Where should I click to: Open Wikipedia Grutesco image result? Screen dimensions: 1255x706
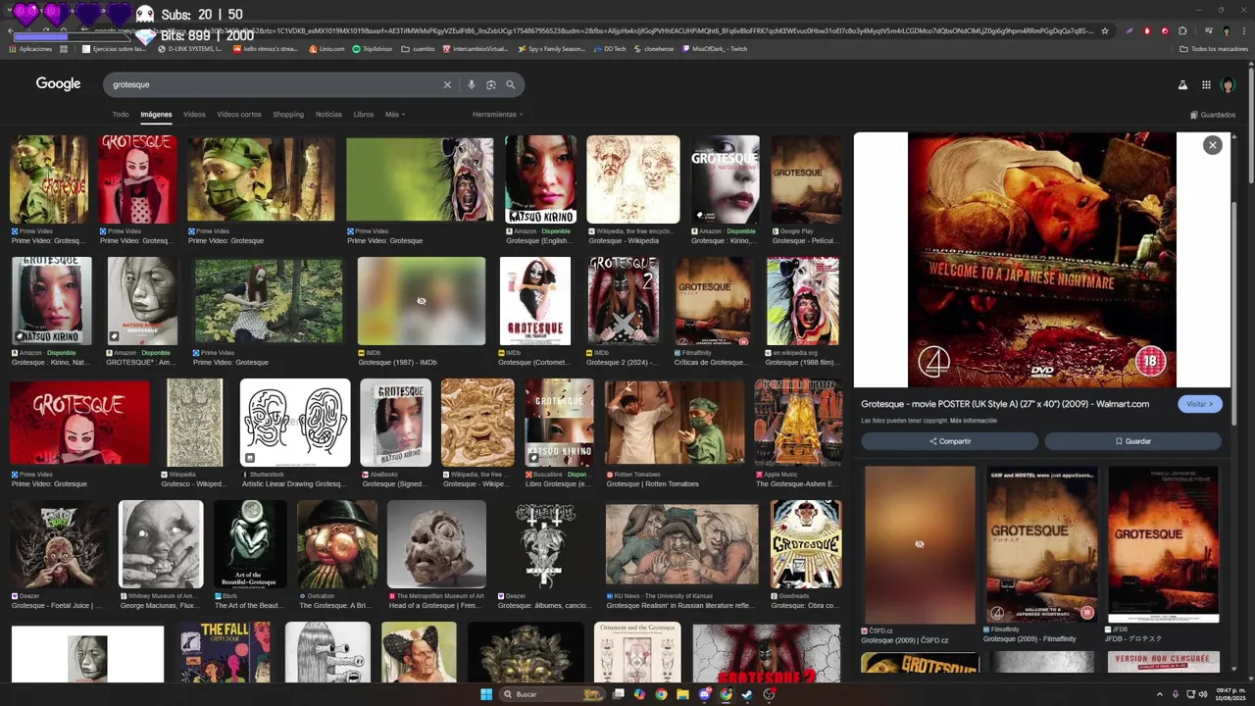click(x=194, y=423)
